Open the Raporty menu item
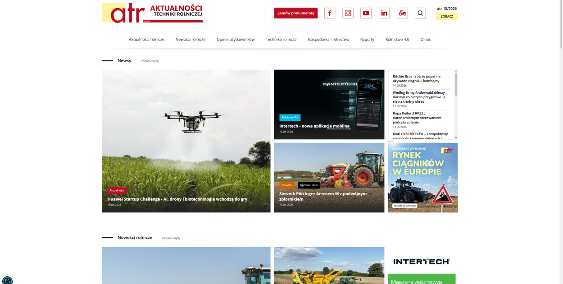563x284 pixels. click(367, 39)
